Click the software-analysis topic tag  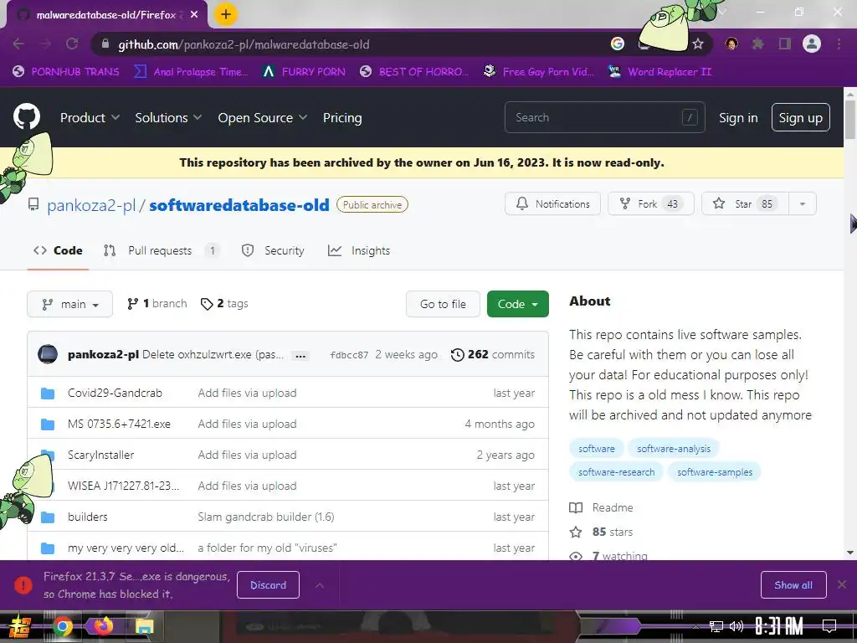click(x=674, y=449)
